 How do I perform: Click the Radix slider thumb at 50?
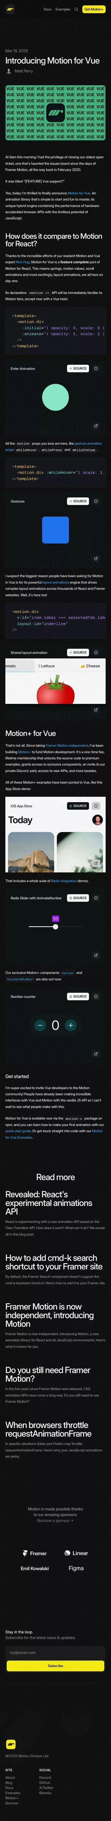click(56, 927)
